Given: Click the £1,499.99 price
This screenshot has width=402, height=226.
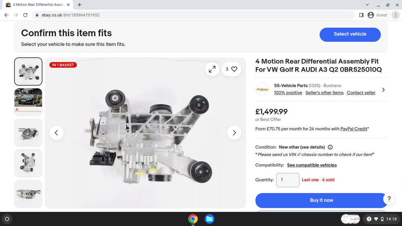Looking at the screenshot, I should (x=271, y=112).
